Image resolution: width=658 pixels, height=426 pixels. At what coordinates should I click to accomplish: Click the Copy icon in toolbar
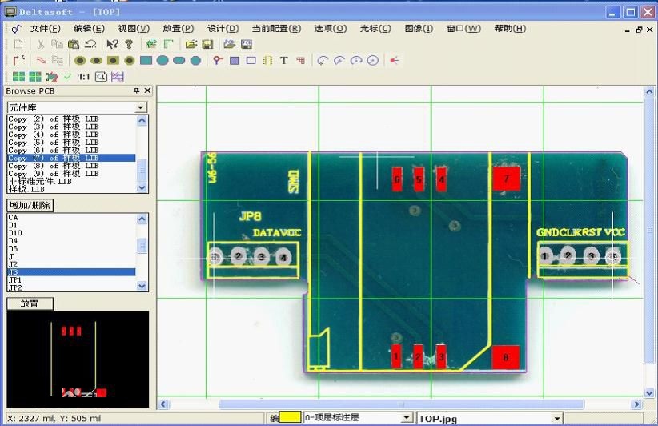click(x=57, y=44)
